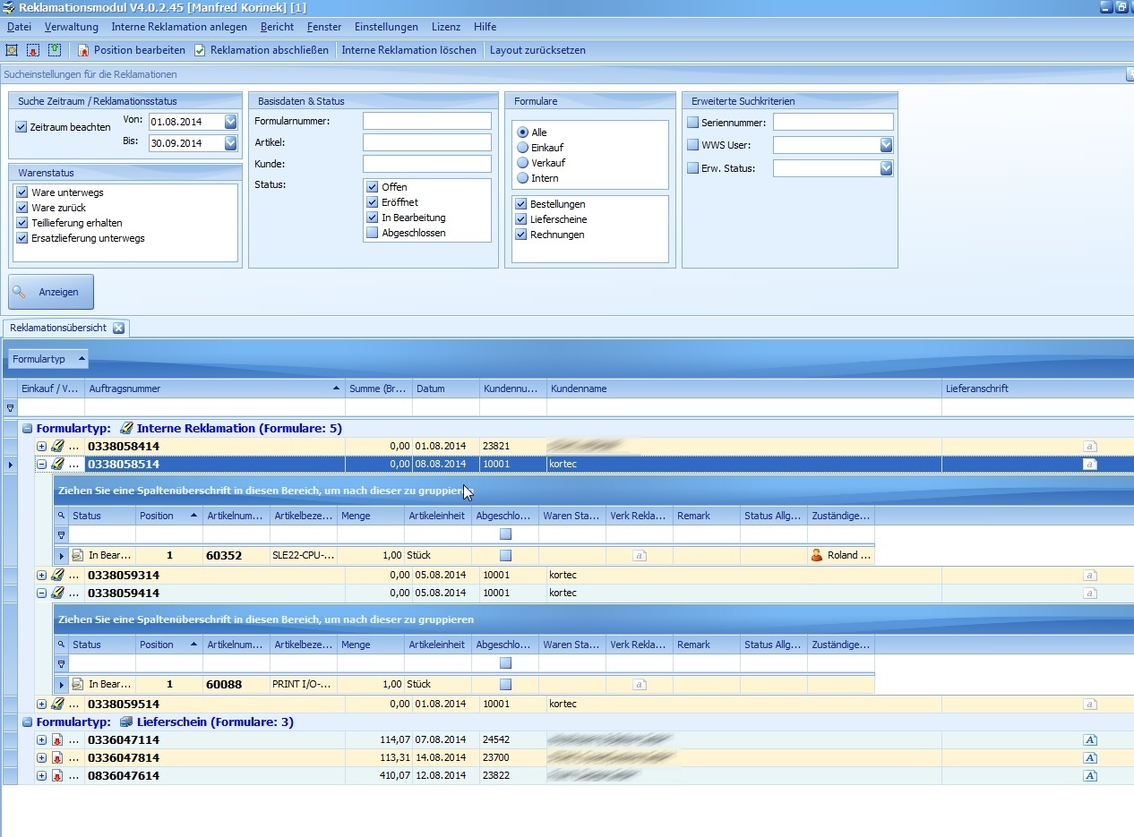
Task: Open the Erw. Status dropdown
Action: click(886, 168)
